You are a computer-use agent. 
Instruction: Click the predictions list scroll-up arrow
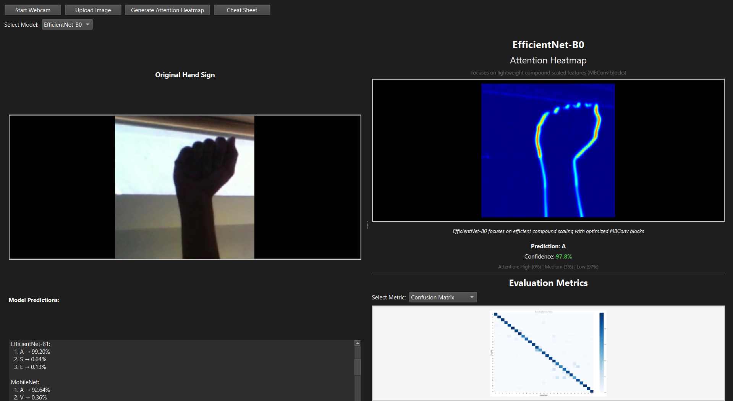click(x=358, y=343)
